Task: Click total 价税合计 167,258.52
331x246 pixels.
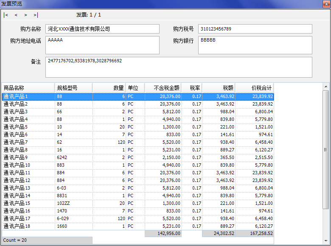Action: pyautogui.click(x=255, y=234)
